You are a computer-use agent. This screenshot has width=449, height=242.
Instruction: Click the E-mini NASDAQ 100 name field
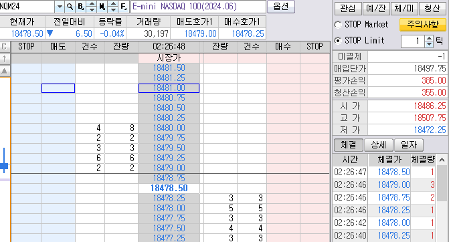pos(198,6)
